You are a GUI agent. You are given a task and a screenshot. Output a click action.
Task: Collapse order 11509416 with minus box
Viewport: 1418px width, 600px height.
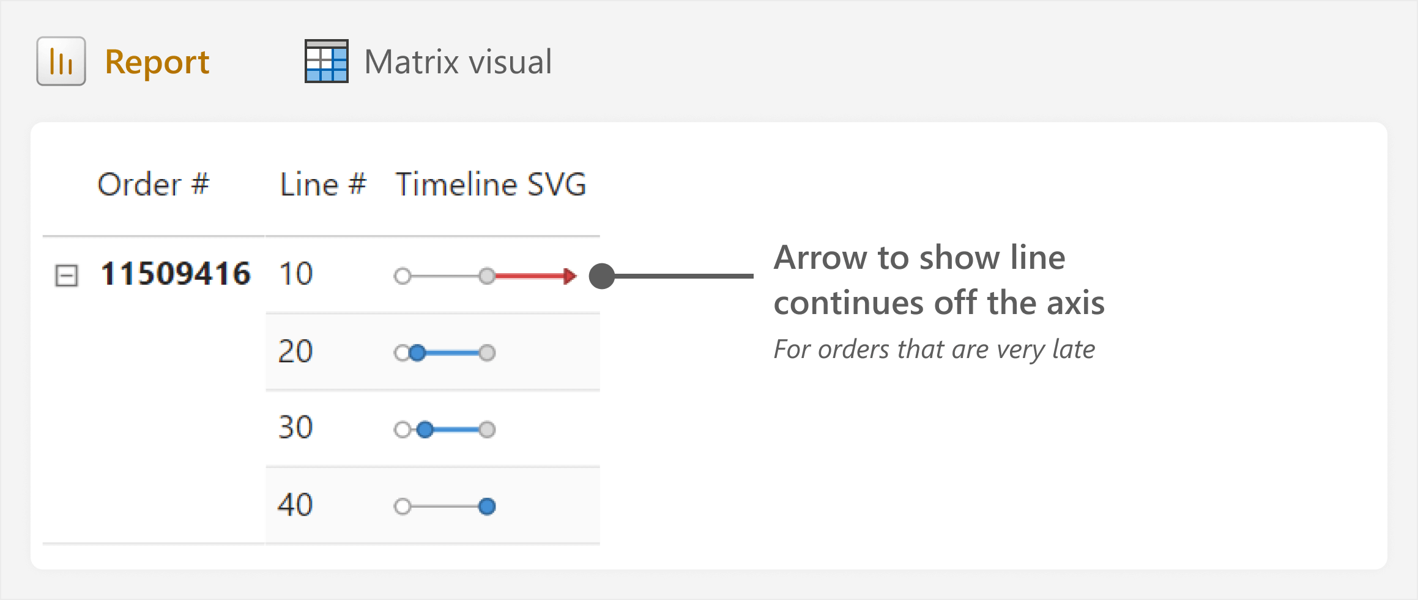click(67, 276)
